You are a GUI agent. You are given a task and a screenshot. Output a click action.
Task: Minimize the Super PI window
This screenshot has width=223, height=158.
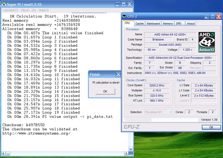click(x=117, y=4)
